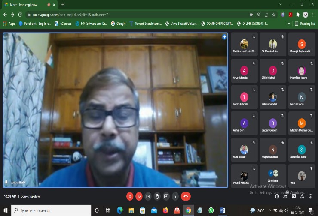Open Apps bookmark shortcut

pos(9,24)
